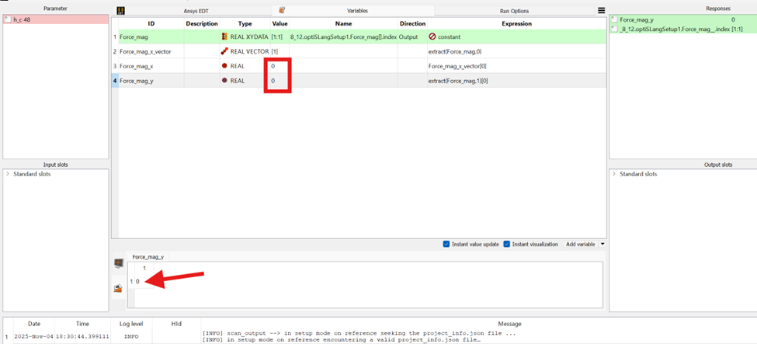Click row header number 1 in variables table
The image size is (757, 344).
(x=115, y=36)
